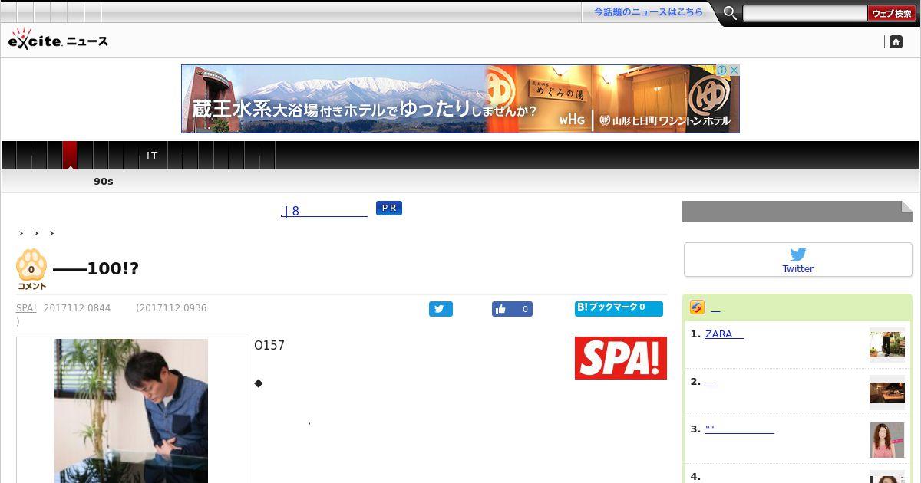Click the large Twitter button in the sidebar

798,260
